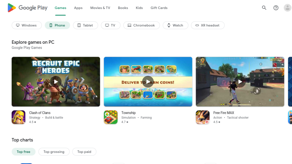Click the Tactical shooter tag text
The height and width of the screenshot is (164, 292).
pyautogui.click(x=237, y=118)
